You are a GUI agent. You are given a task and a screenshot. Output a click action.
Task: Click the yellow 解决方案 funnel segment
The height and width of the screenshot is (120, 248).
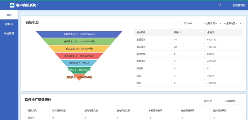[79, 49]
